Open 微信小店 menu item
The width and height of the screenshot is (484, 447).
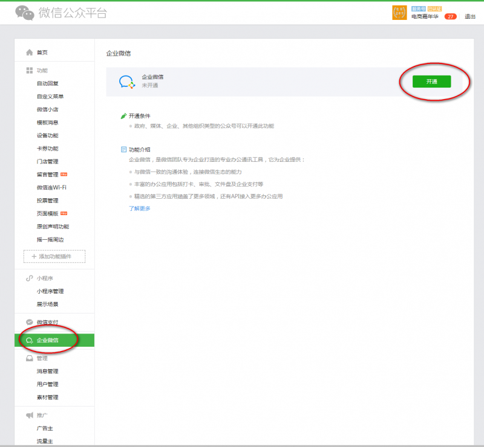click(x=48, y=109)
